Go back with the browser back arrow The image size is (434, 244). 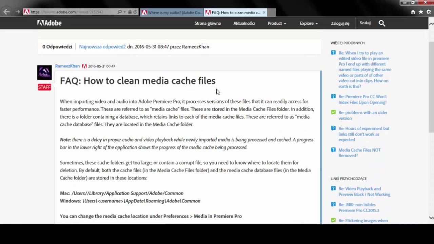6,12
